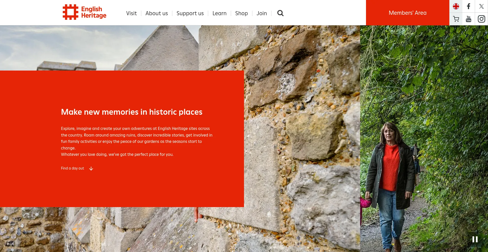Screen dimensions: 488x252
Task: Open the Facebook page icon
Action: (x=468, y=6)
